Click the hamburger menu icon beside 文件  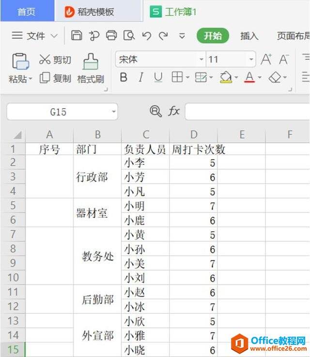coord(17,35)
